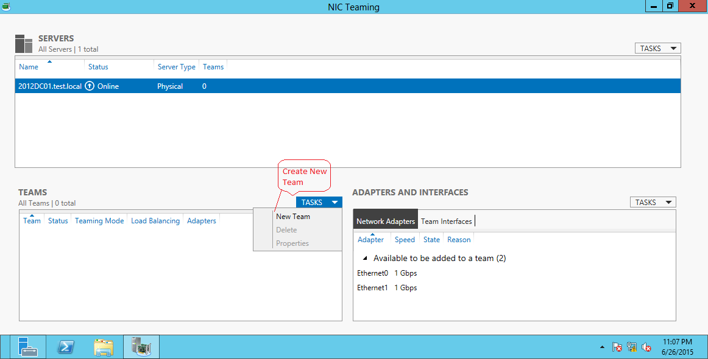Switch to the Team Interfaces tab
708x359 pixels.
[x=446, y=221]
